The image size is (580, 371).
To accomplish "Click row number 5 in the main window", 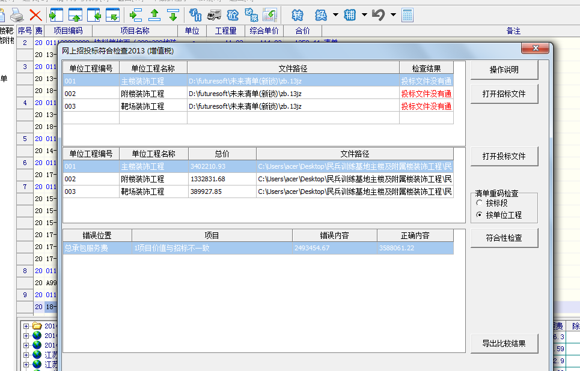I will pos(25,139).
